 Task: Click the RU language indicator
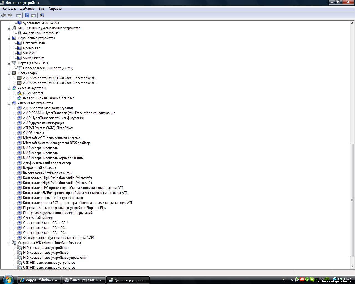point(284,279)
